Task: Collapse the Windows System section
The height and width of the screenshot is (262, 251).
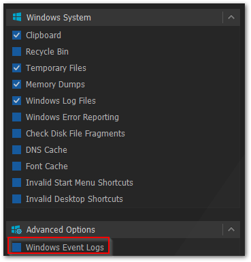Action: pyautogui.click(x=231, y=17)
